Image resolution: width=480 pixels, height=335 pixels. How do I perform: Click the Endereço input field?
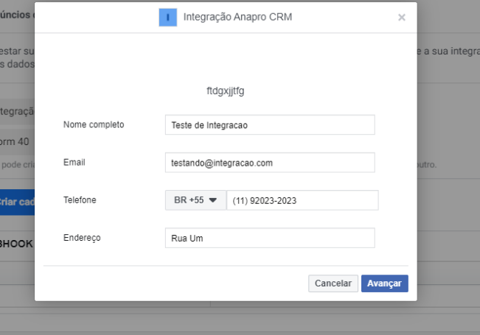pos(270,238)
